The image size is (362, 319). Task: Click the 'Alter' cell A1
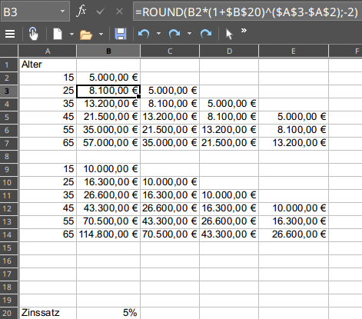click(x=48, y=65)
